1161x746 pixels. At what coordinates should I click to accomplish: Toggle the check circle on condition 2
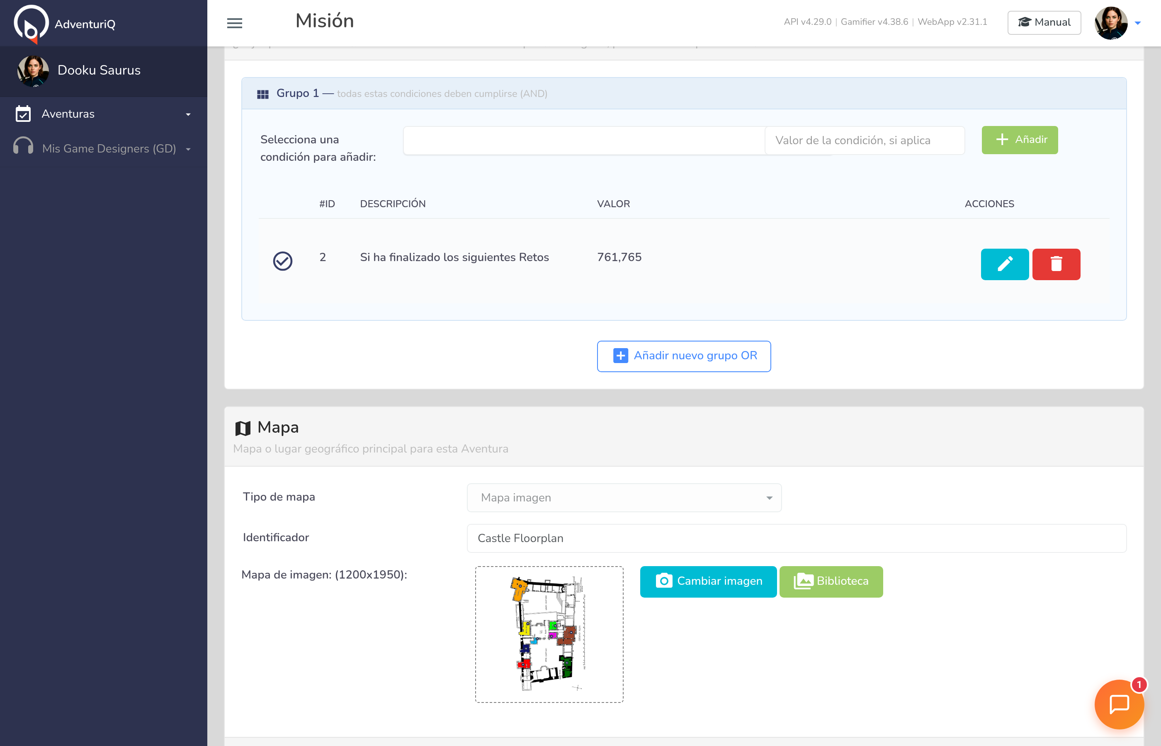[282, 261]
